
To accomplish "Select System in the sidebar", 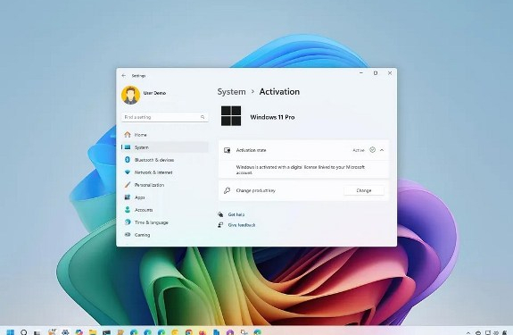I will tap(165, 147).
